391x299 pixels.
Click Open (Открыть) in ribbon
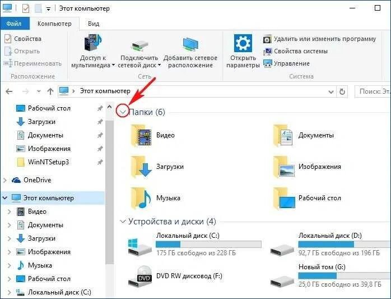[22, 51]
